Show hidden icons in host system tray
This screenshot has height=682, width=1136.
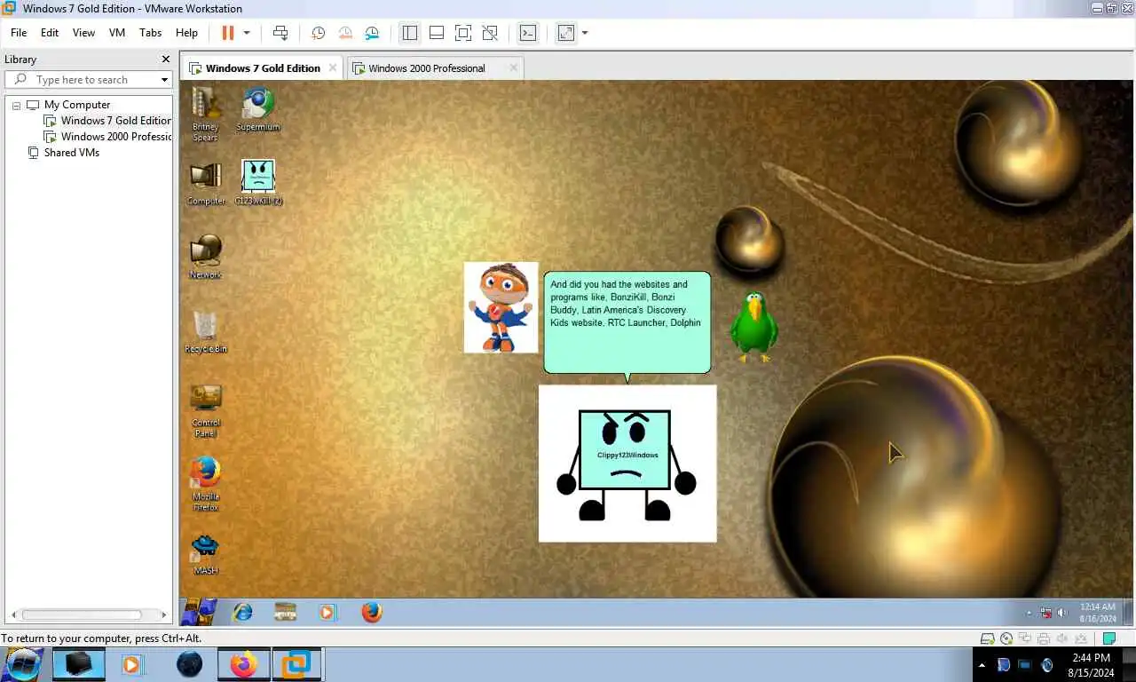[x=982, y=664]
